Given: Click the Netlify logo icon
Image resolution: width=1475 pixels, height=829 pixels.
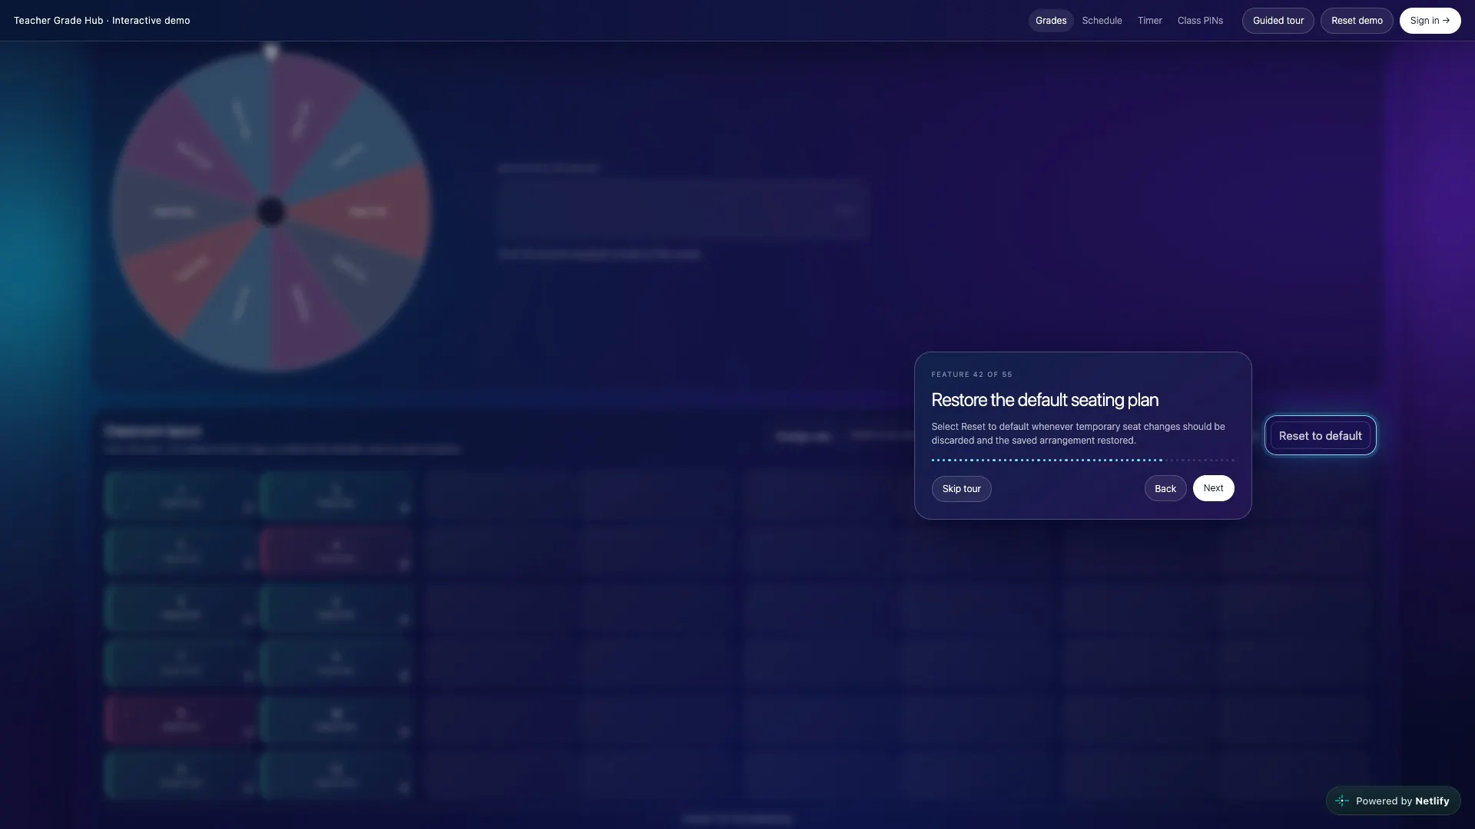Looking at the screenshot, I should pyautogui.click(x=1341, y=801).
